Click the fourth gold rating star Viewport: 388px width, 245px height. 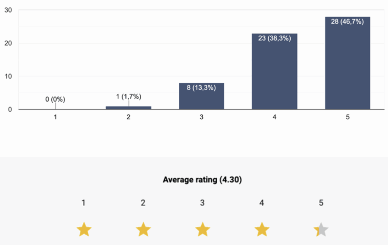tap(262, 230)
